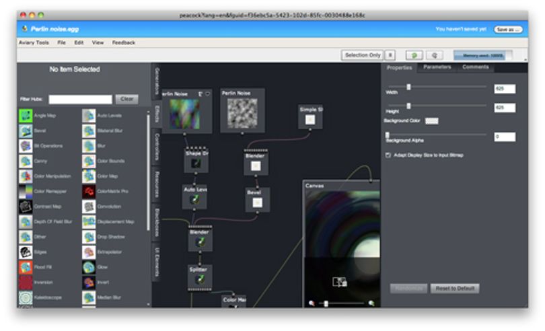Select the Angle Map effect icon

(26, 116)
